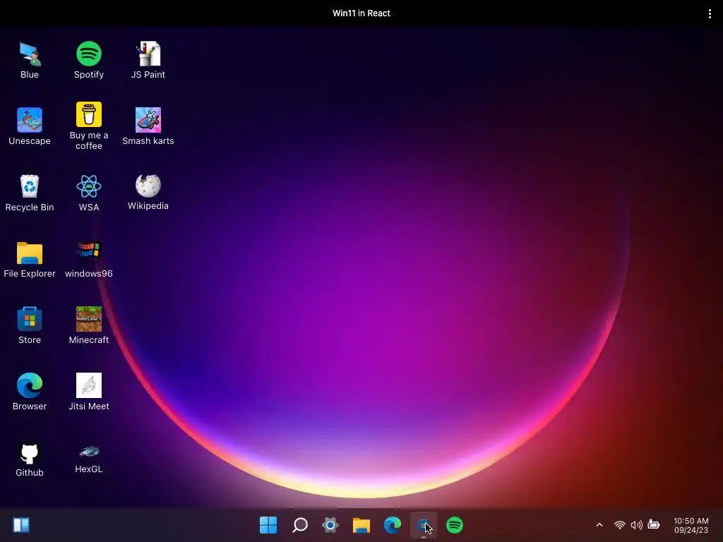This screenshot has width=723, height=542.
Task: Open File Explorer from the taskbar
Action: point(361,525)
